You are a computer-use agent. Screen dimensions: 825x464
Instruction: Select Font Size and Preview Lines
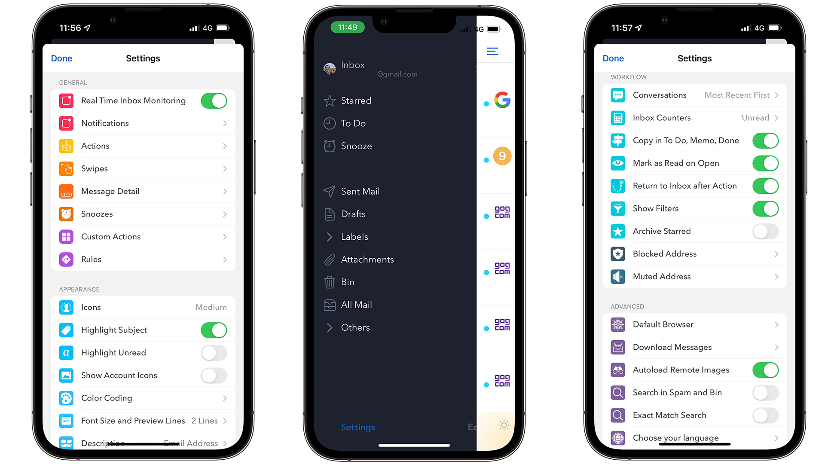click(143, 420)
